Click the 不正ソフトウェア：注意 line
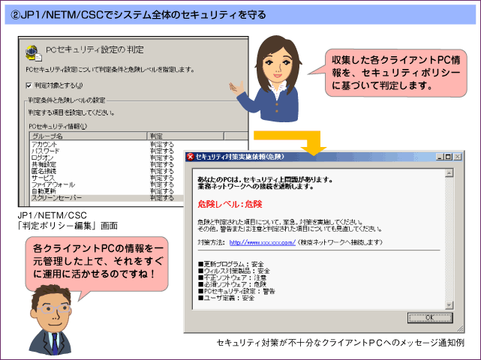Screen dimensions: 481x360 pyautogui.click(x=232, y=277)
